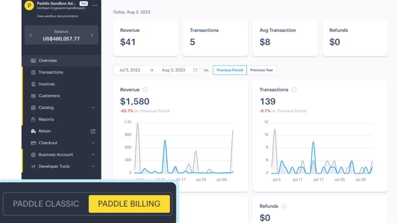Click Revenue chart info icon
Screen dimensions: 397x223
[x=145, y=90]
